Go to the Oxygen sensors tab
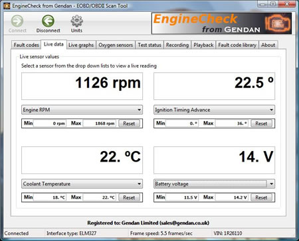Image resolution: width=299 pixels, height=241 pixels. (116, 45)
